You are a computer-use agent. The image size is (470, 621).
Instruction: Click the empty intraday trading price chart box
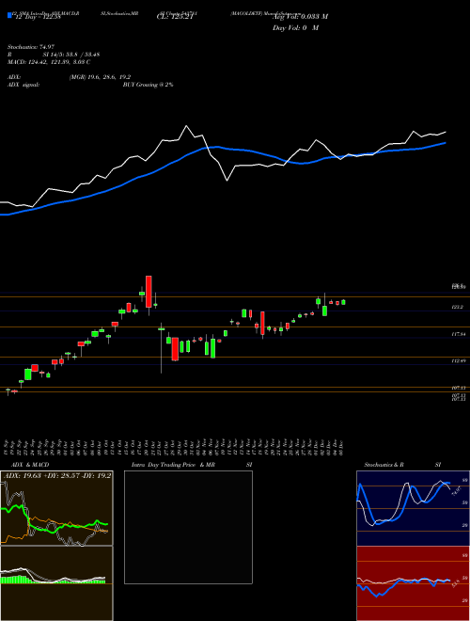188,527
